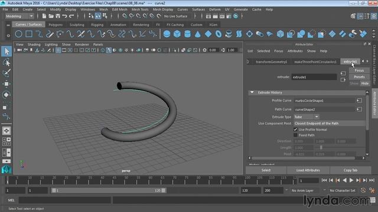Click the Redo arrow icon
The height and width of the screenshot is (212, 378).
click(71, 16)
